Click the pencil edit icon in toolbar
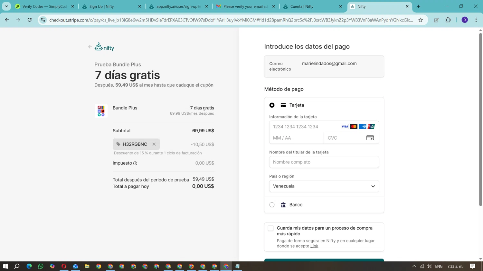Image resolution: width=483 pixels, height=271 pixels. tap(436, 20)
